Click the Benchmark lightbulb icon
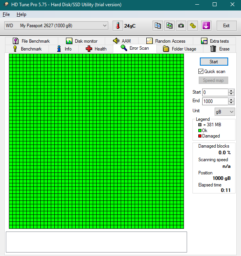The width and height of the screenshot is (241, 256). pyautogui.click(x=15, y=49)
